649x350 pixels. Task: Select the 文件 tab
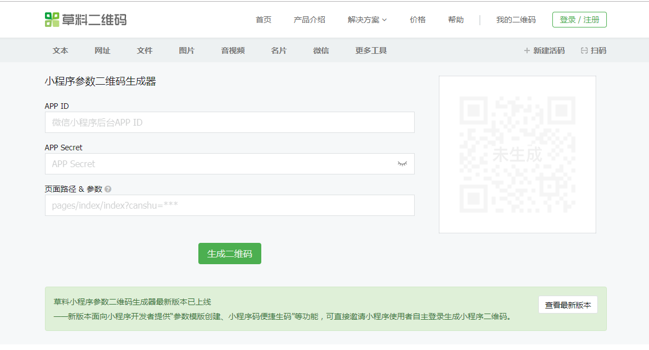click(144, 50)
